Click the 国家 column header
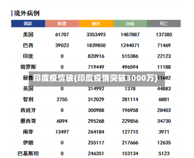 point(28,24)
